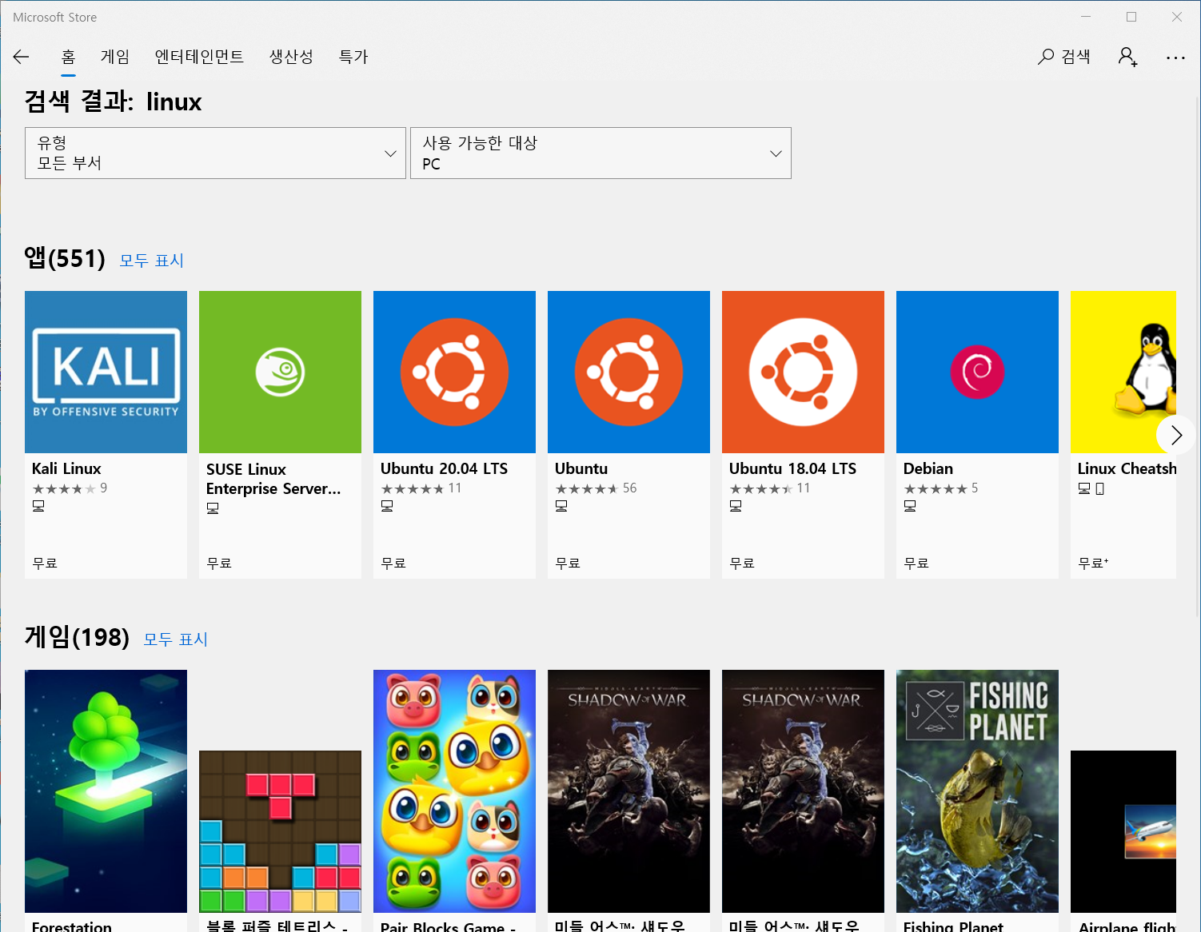Expand the 유형 department filter dropdown
This screenshot has width=1201, height=932.
coord(215,153)
